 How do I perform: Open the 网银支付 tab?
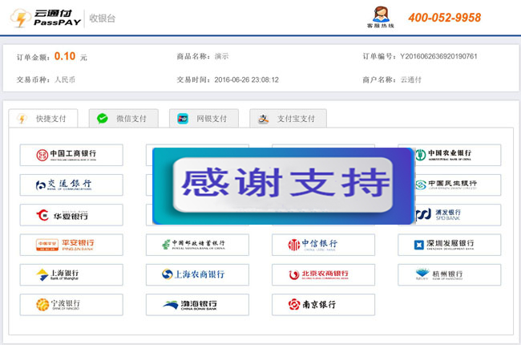[x=204, y=119]
